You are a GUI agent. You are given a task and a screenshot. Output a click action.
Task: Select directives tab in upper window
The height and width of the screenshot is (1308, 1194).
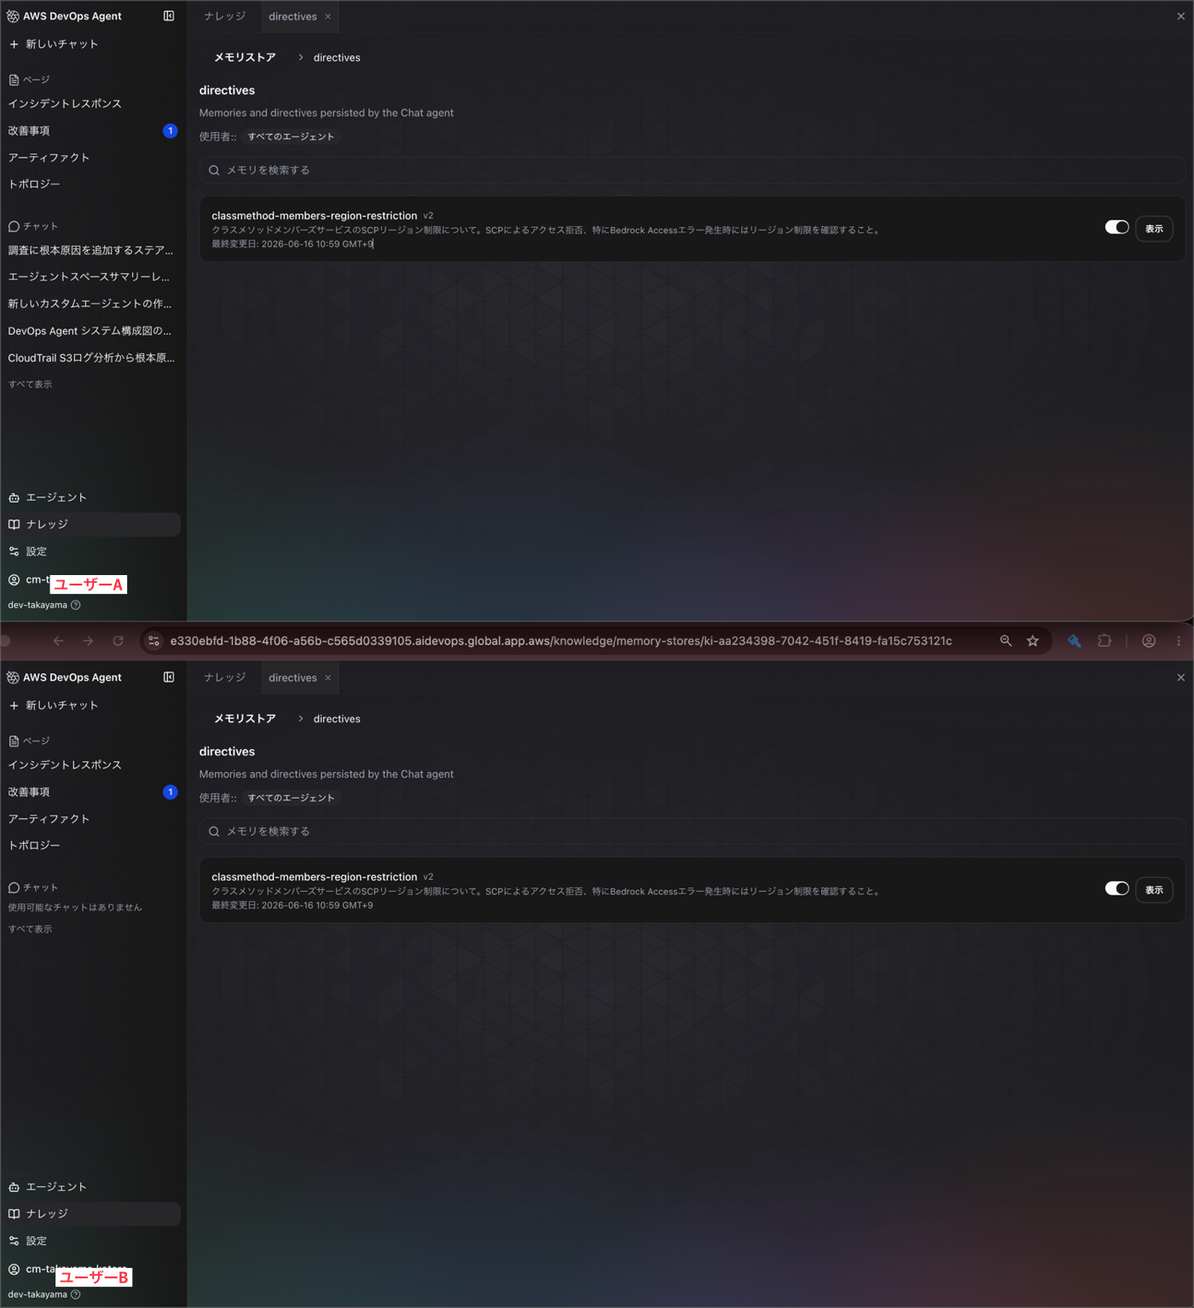coord(293,16)
